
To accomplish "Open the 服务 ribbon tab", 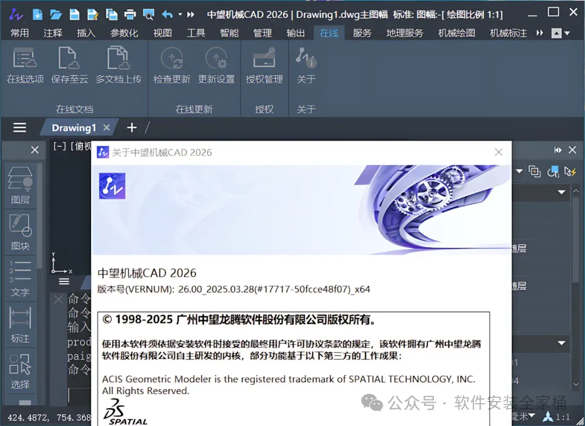I will coord(362,33).
